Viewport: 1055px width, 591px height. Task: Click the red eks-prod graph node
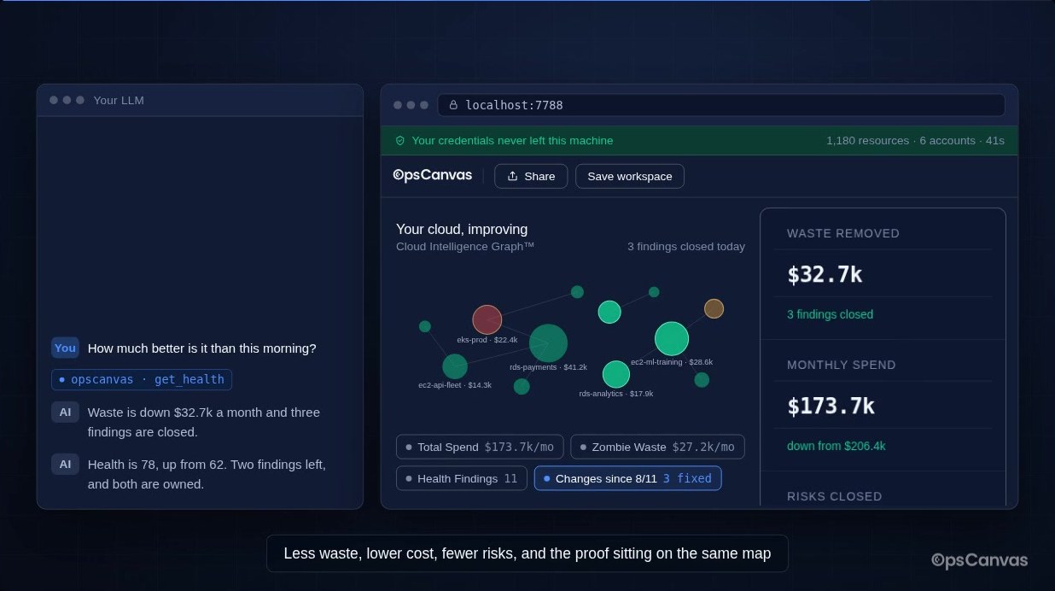point(487,319)
